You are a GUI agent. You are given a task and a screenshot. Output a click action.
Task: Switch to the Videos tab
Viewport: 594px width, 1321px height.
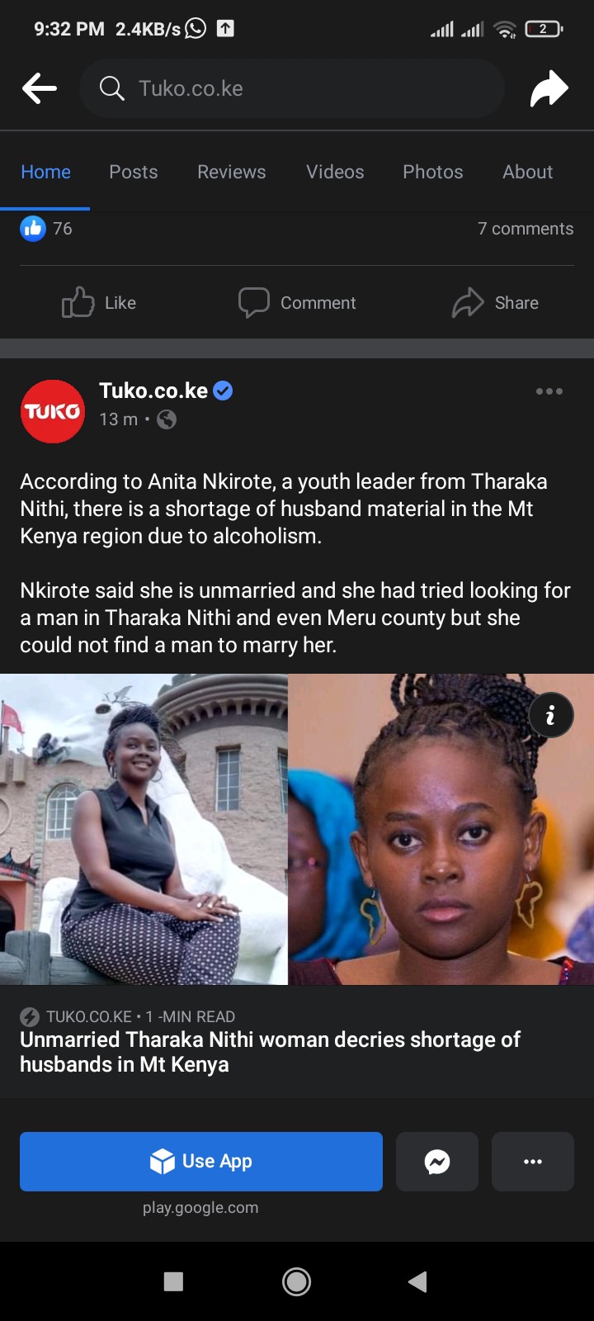tap(335, 172)
